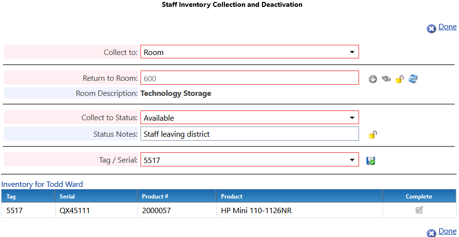Click the top Done link
The image size is (459, 237).
[x=447, y=27]
